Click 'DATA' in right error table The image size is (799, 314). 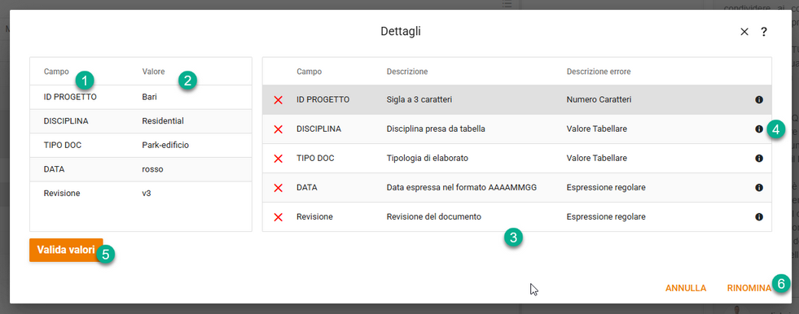307,188
